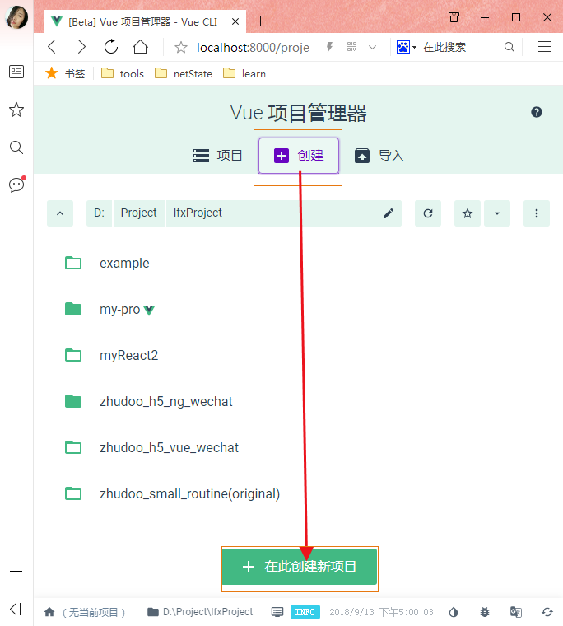Open the news panel in sidebar
The image size is (563, 626).
(16, 72)
